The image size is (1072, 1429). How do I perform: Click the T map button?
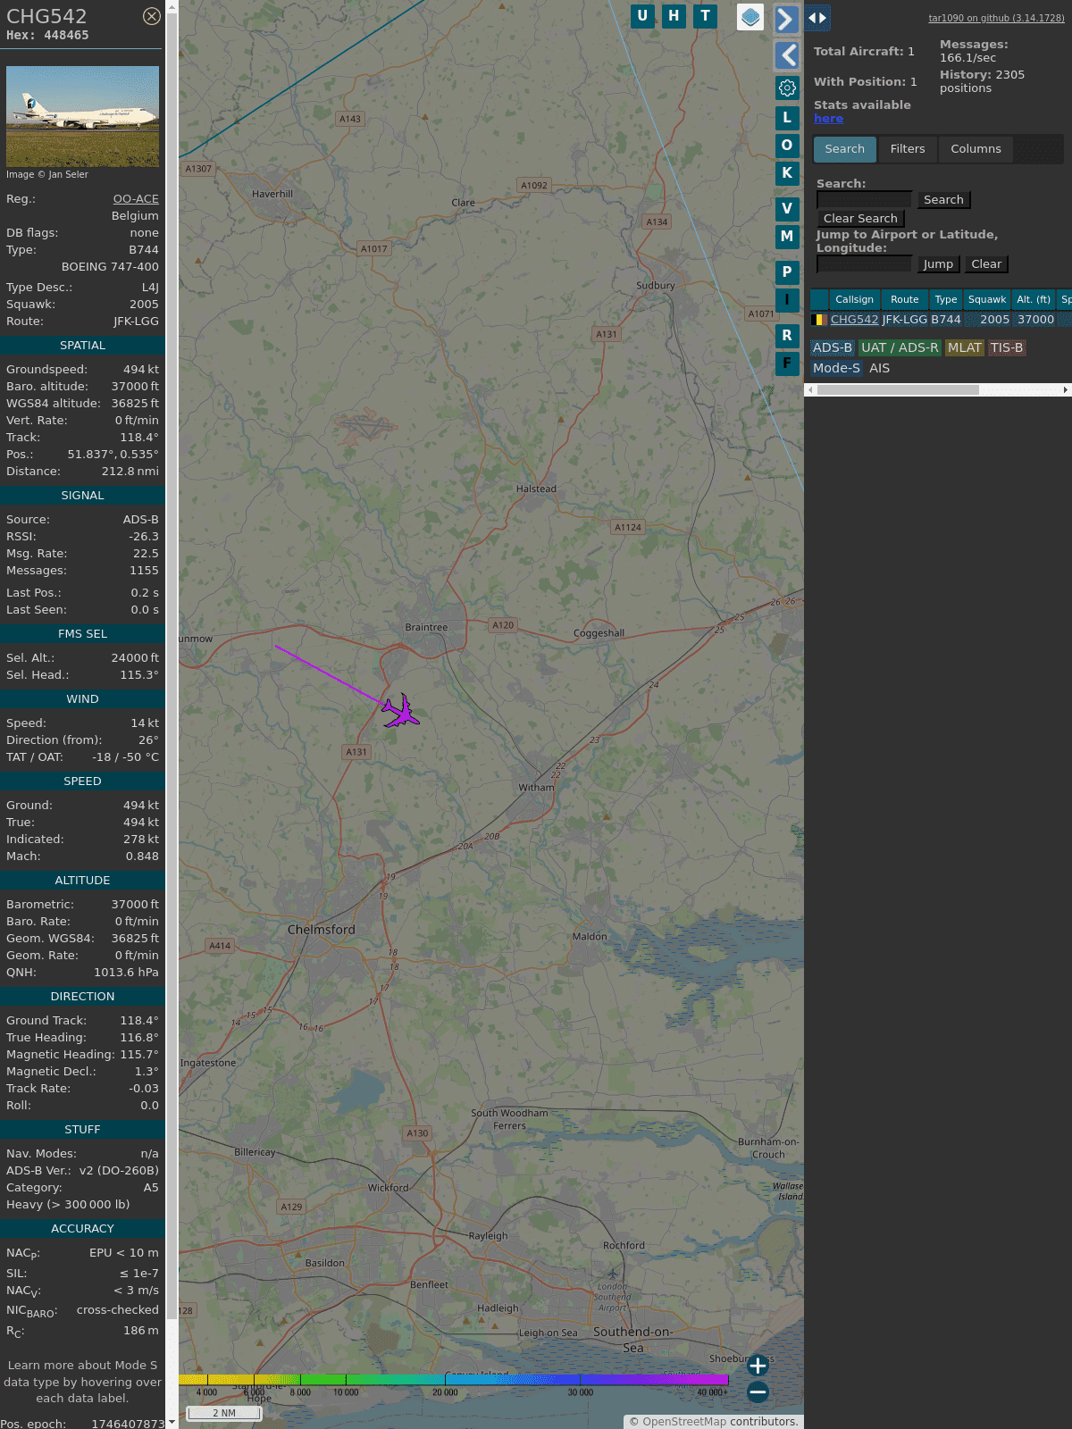[x=706, y=16]
